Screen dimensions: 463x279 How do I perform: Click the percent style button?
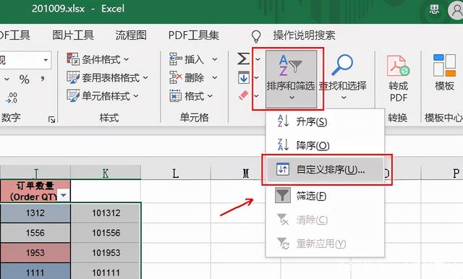coord(24,80)
